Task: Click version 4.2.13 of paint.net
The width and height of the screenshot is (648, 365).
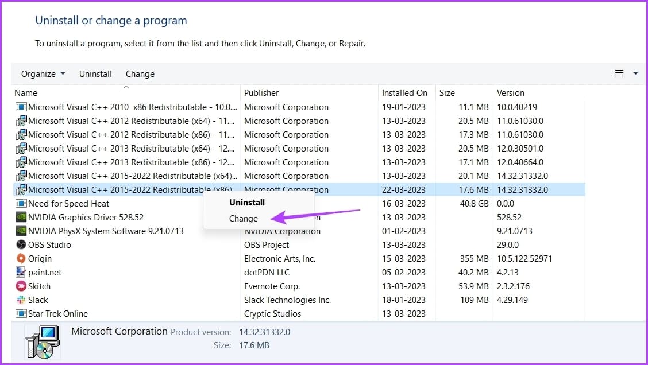Action: (507, 273)
